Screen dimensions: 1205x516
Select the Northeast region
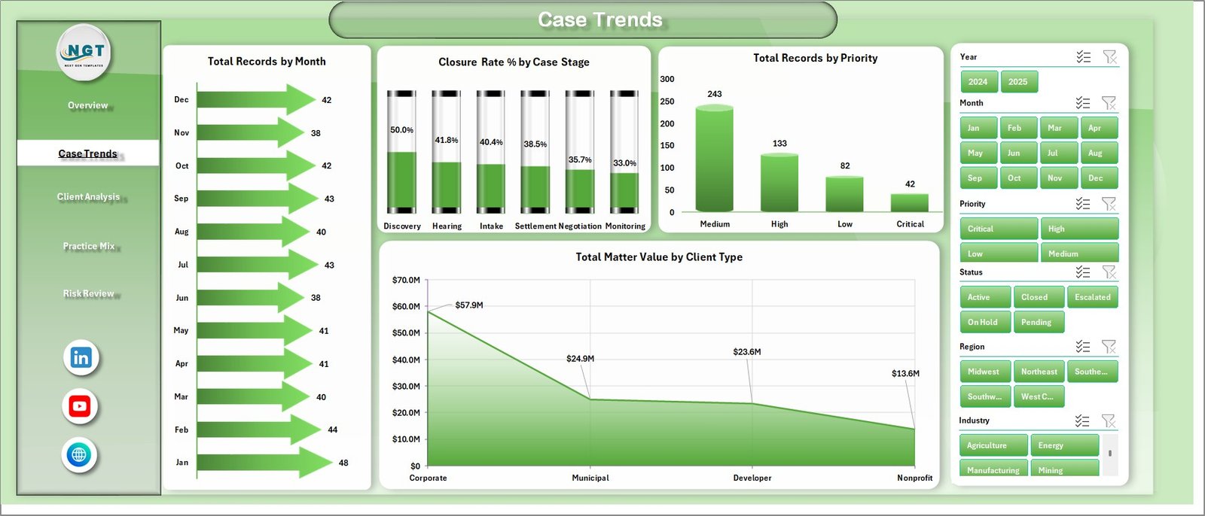point(1039,372)
